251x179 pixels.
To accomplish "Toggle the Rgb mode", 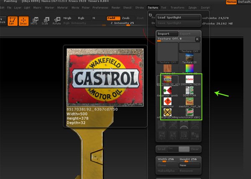I will [x=81, y=18].
